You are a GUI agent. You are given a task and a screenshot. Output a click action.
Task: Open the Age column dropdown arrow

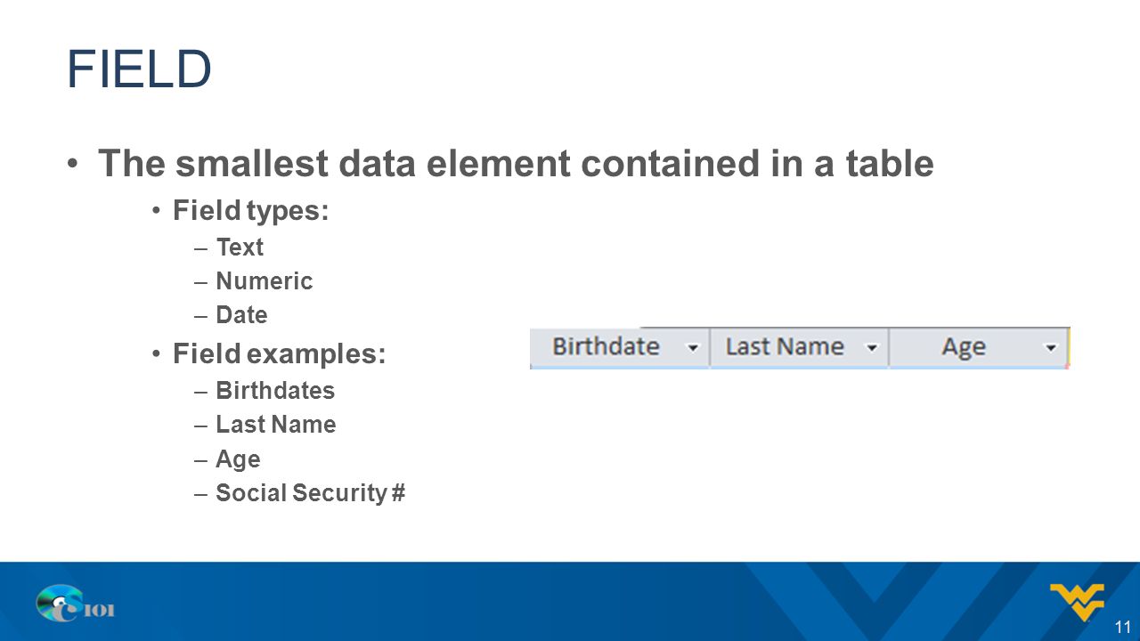[x=1051, y=348]
